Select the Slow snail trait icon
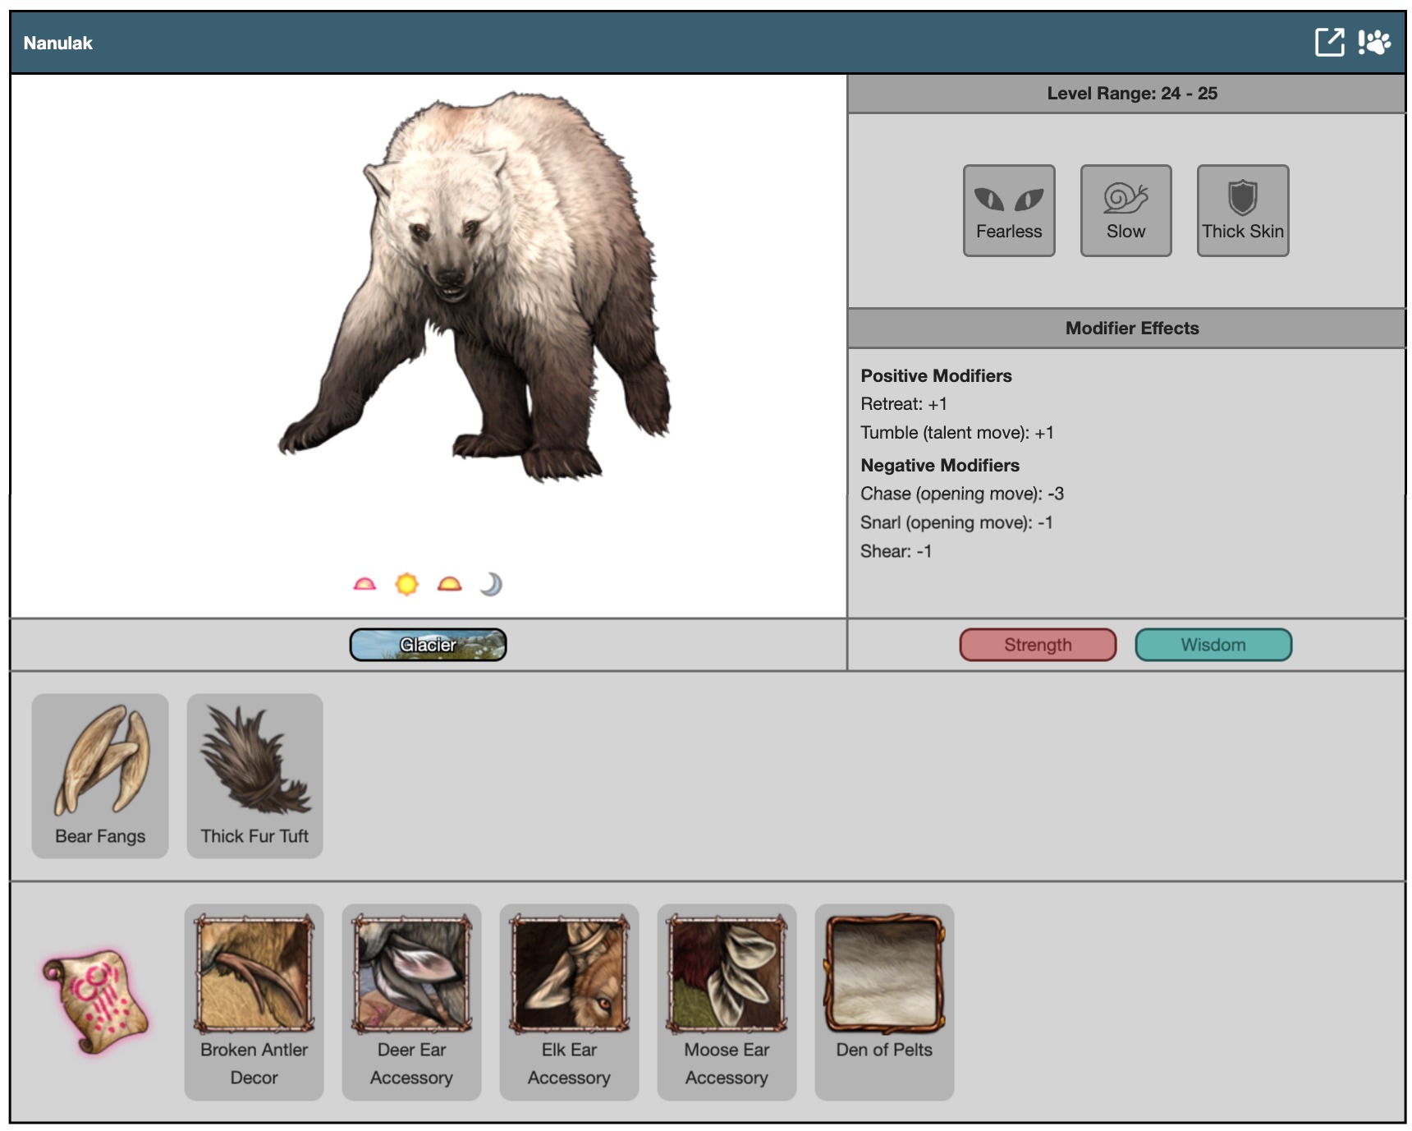Image resolution: width=1412 pixels, height=1131 pixels. (1125, 210)
